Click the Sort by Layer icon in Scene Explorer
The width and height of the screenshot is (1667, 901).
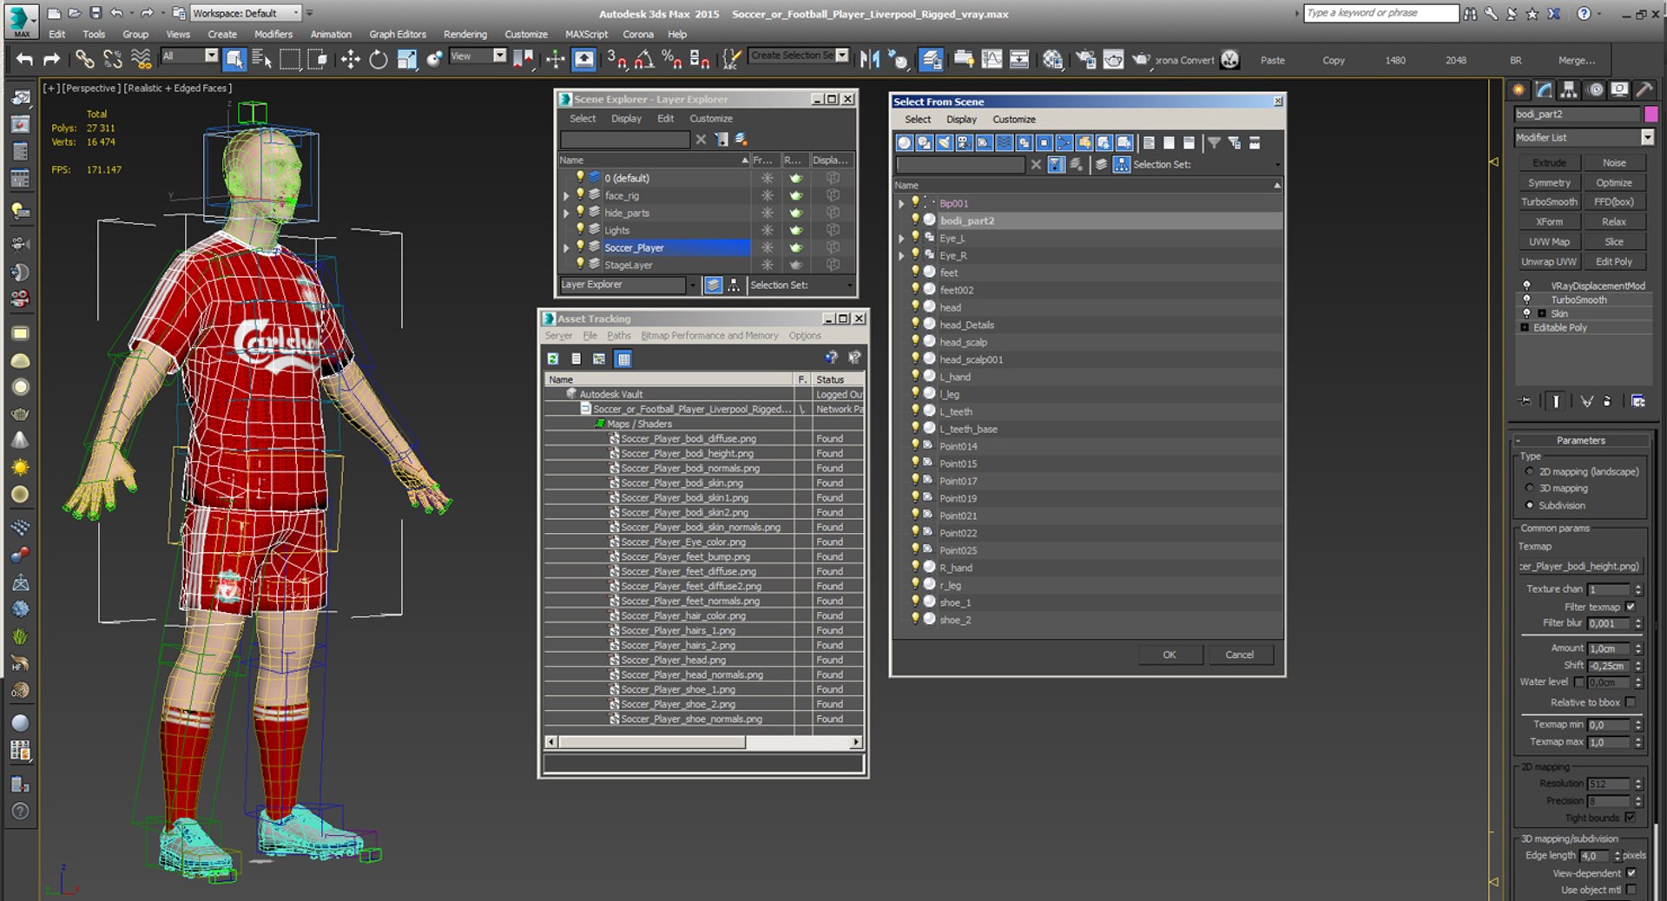[x=713, y=285]
